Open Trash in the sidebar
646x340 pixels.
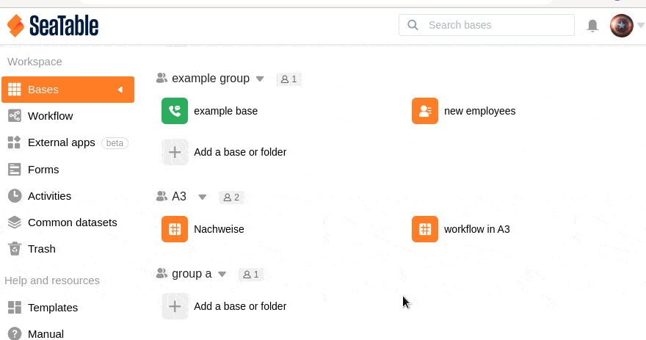tap(41, 249)
